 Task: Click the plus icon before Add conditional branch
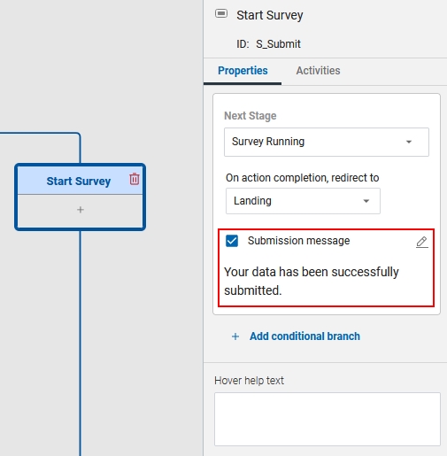235,336
